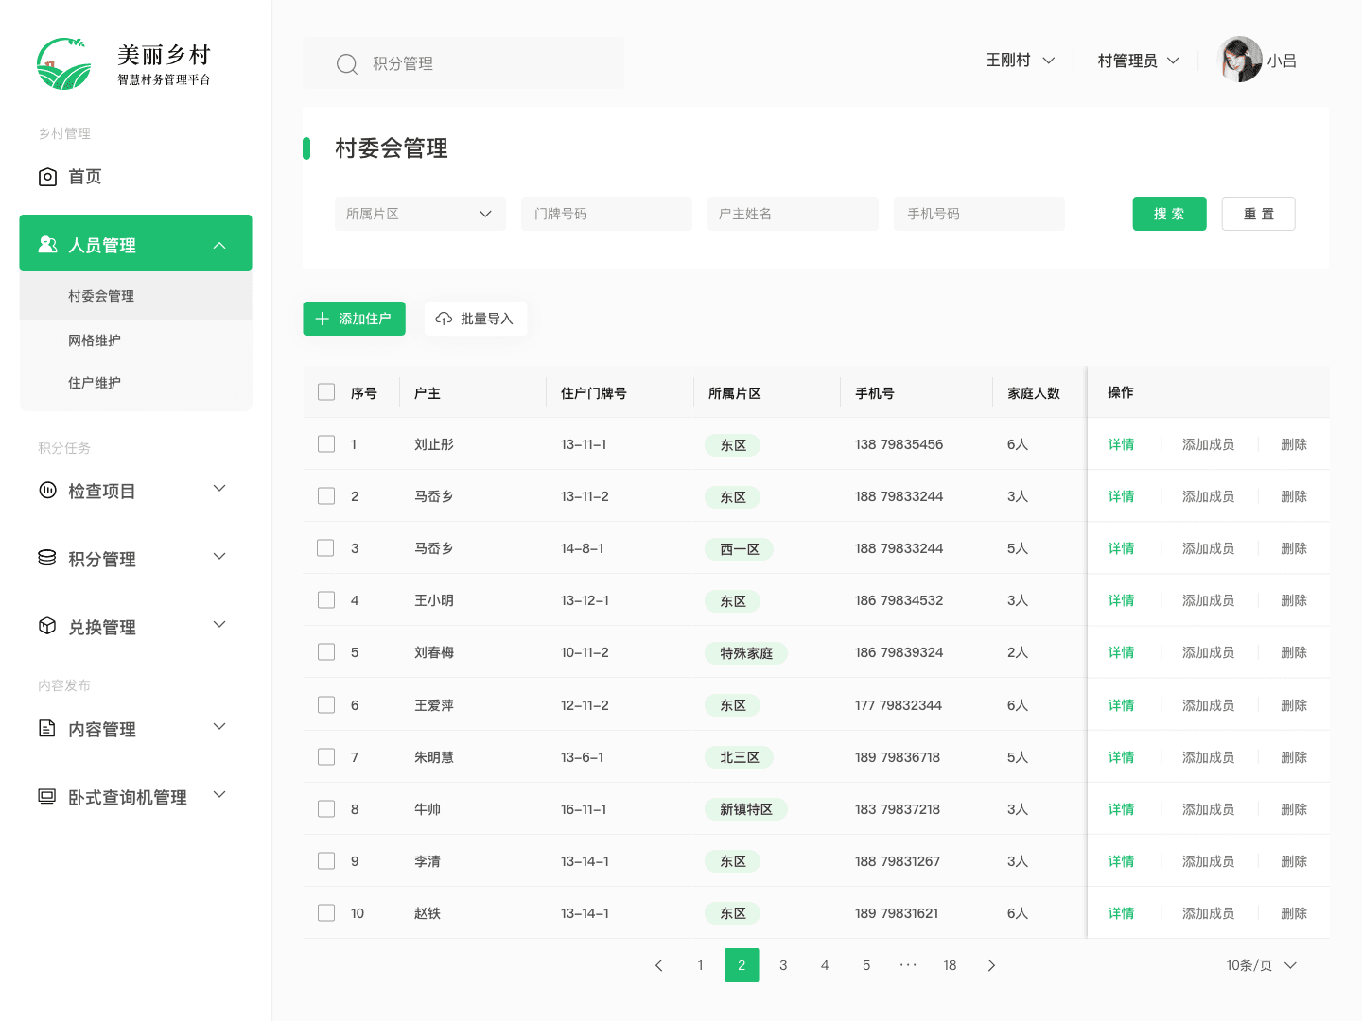This screenshot has width=1362, height=1021.
Task: Collapse the 人员管理 menu chevron
Action: point(219,245)
